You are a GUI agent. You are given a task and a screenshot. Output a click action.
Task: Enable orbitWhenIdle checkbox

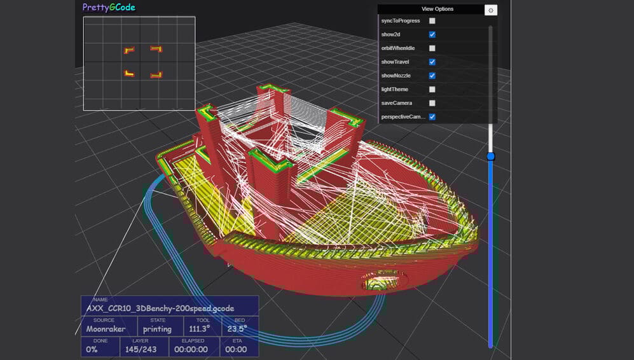(x=432, y=48)
